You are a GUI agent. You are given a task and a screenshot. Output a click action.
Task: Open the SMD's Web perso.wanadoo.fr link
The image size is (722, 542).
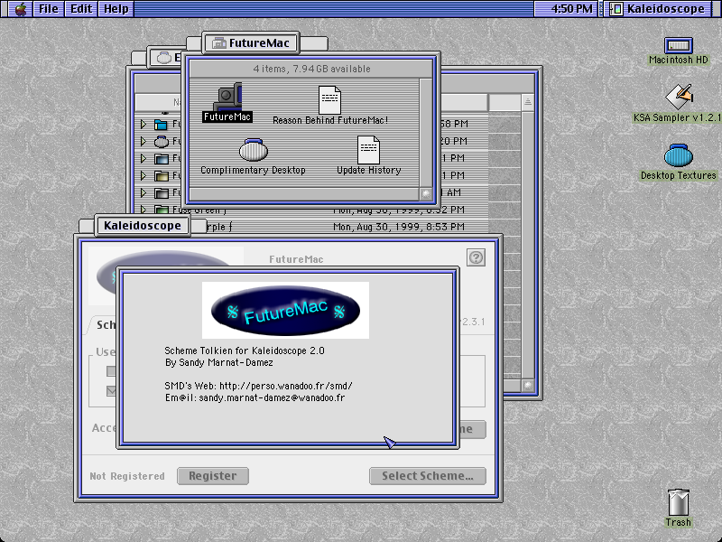258,386
